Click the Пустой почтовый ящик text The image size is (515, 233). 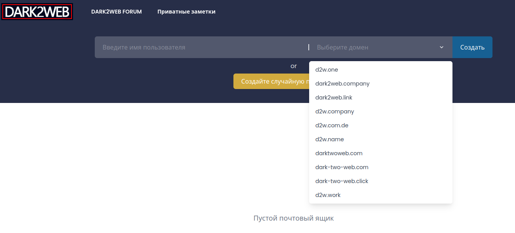coord(294,218)
